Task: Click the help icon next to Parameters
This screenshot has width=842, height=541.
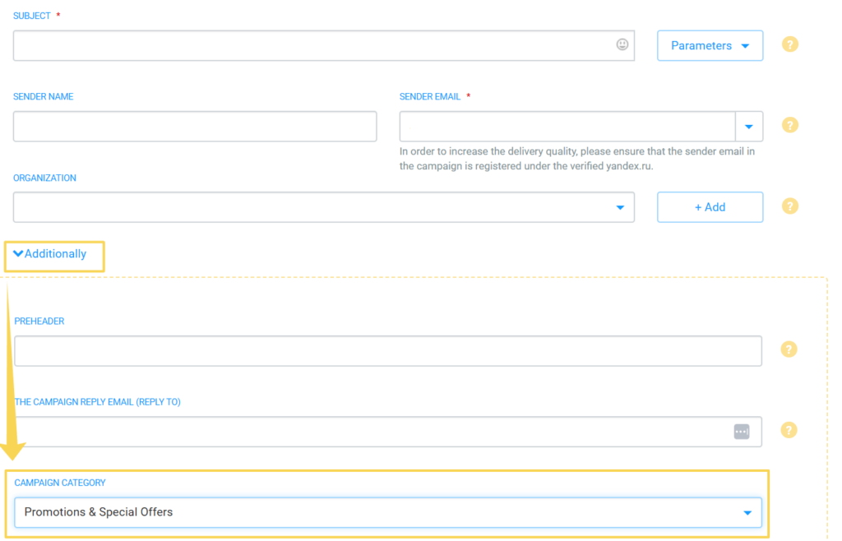Action: (789, 44)
